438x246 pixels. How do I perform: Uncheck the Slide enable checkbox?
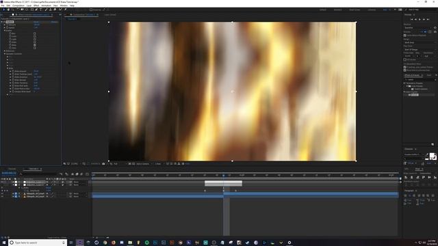[x=35, y=45]
